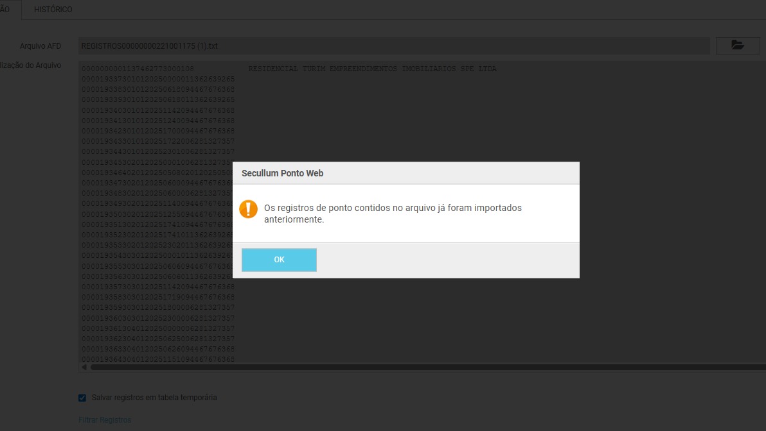Image resolution: width=766 pixels, height=431 pixels.
Task: Click the orange warning icon in dialog
Action: (x=248, y=209)
